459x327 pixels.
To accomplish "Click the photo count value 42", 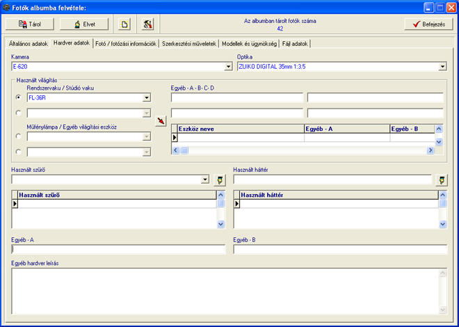I will 280,29.
